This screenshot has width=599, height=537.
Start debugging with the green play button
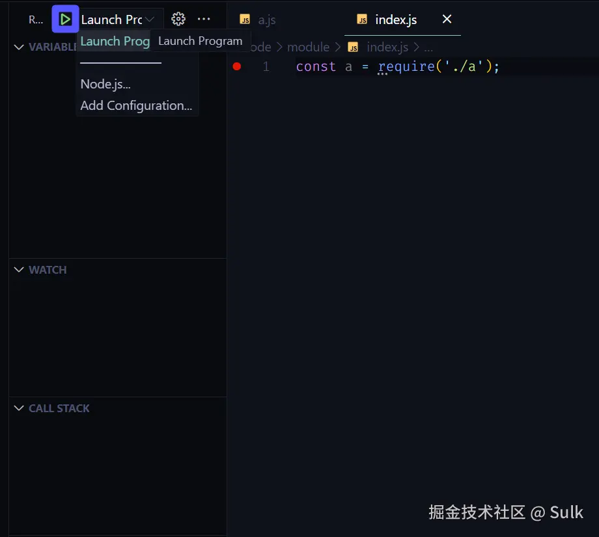(x=65, y=19)
